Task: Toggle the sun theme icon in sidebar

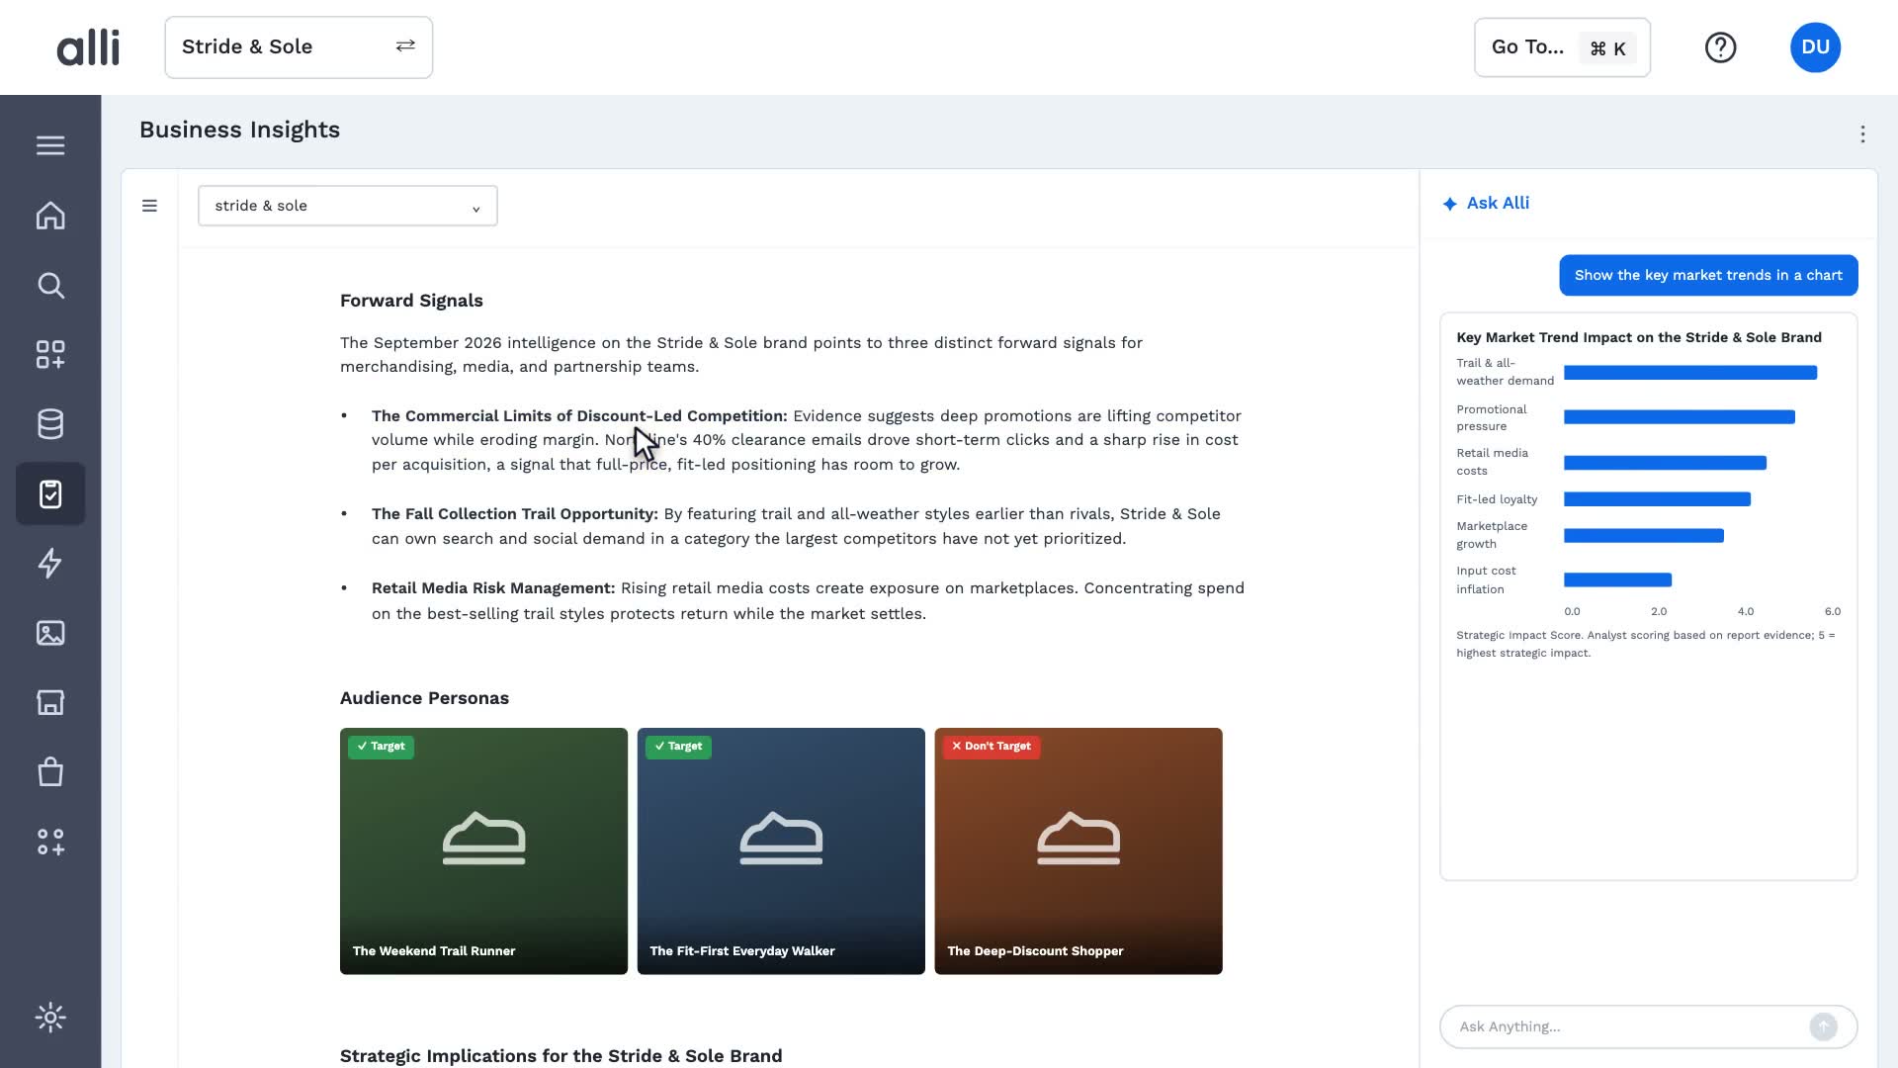Action: tap(50, 1018)
